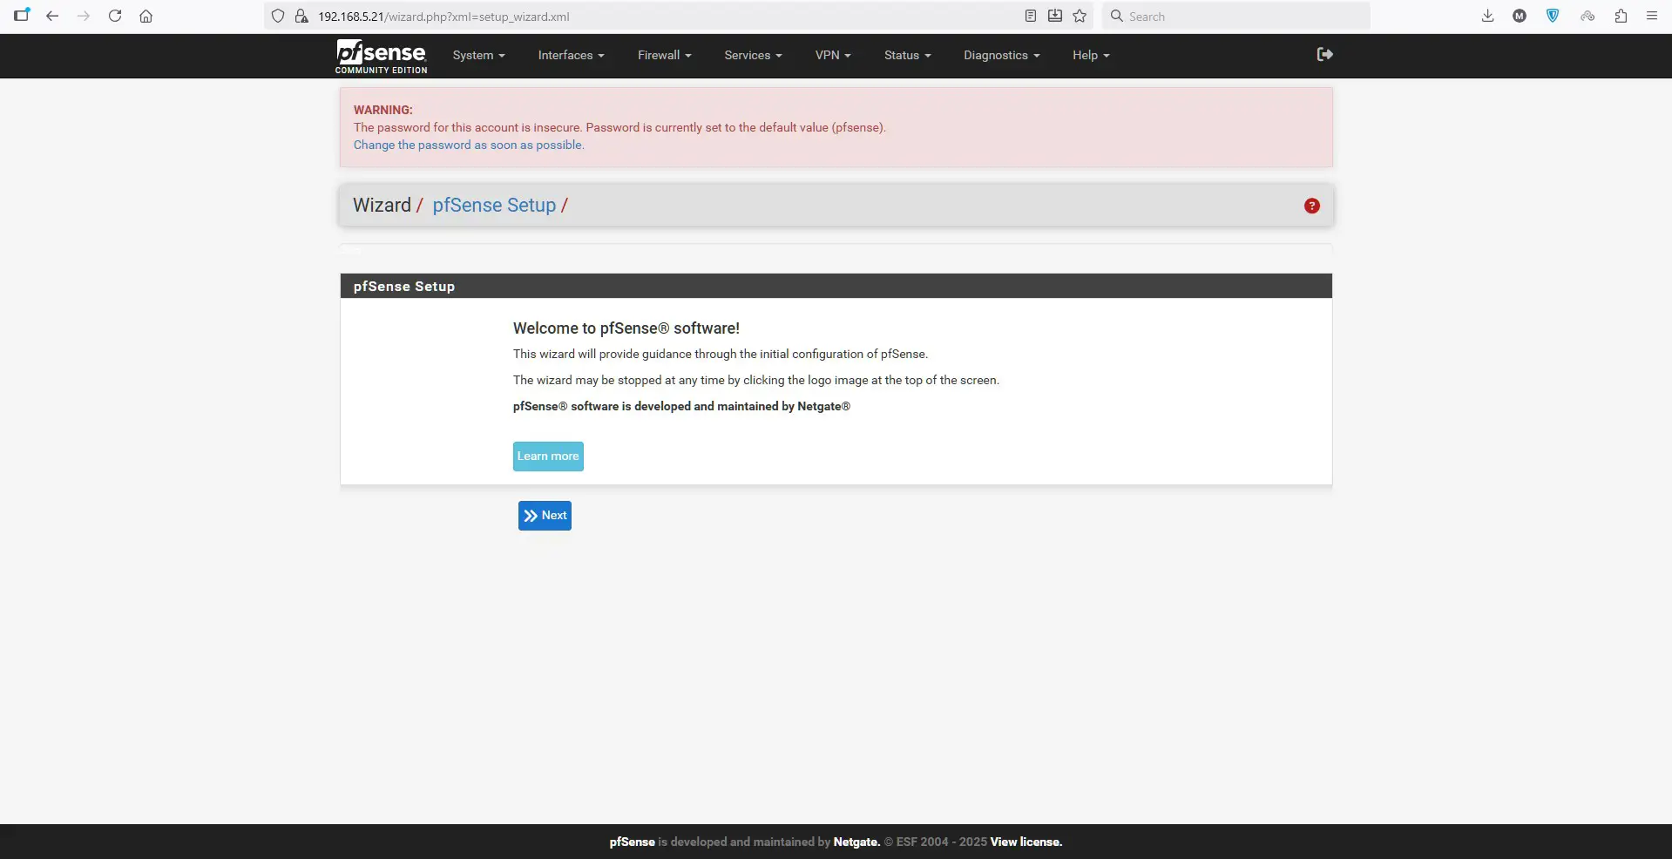
Task: Open the cloud sync extension icon
Action: [1587, 16]
